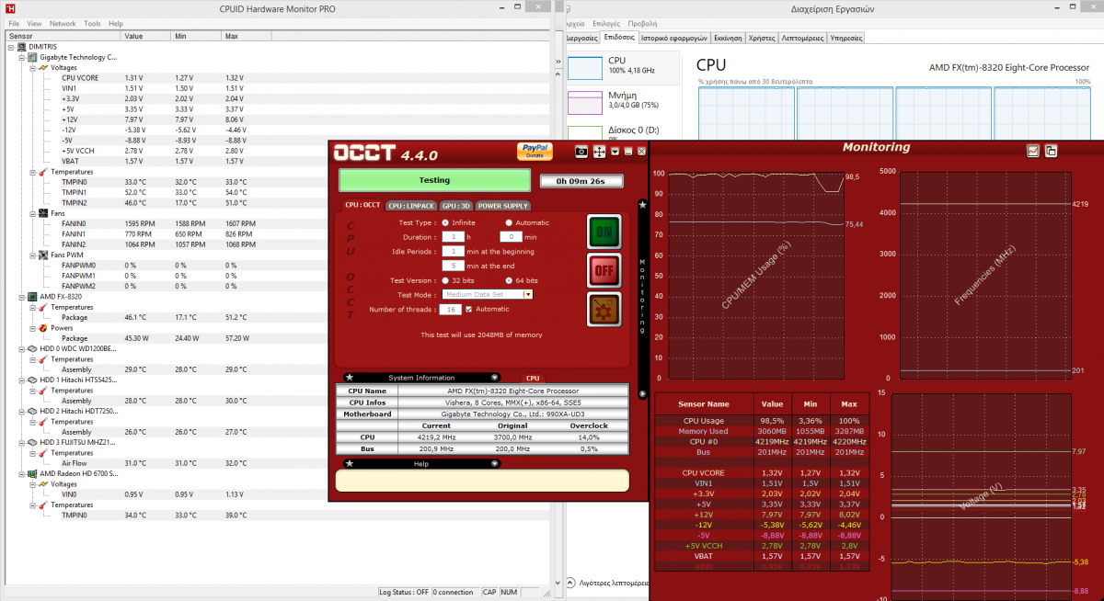Switch to the GPU : 3D tab
The image size is (1104, 601).
(456, 206)
